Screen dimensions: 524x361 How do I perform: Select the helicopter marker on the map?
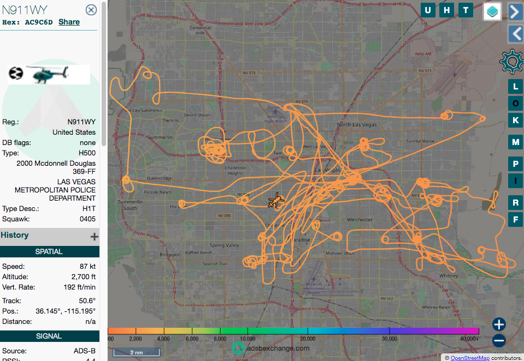point(276,201)
